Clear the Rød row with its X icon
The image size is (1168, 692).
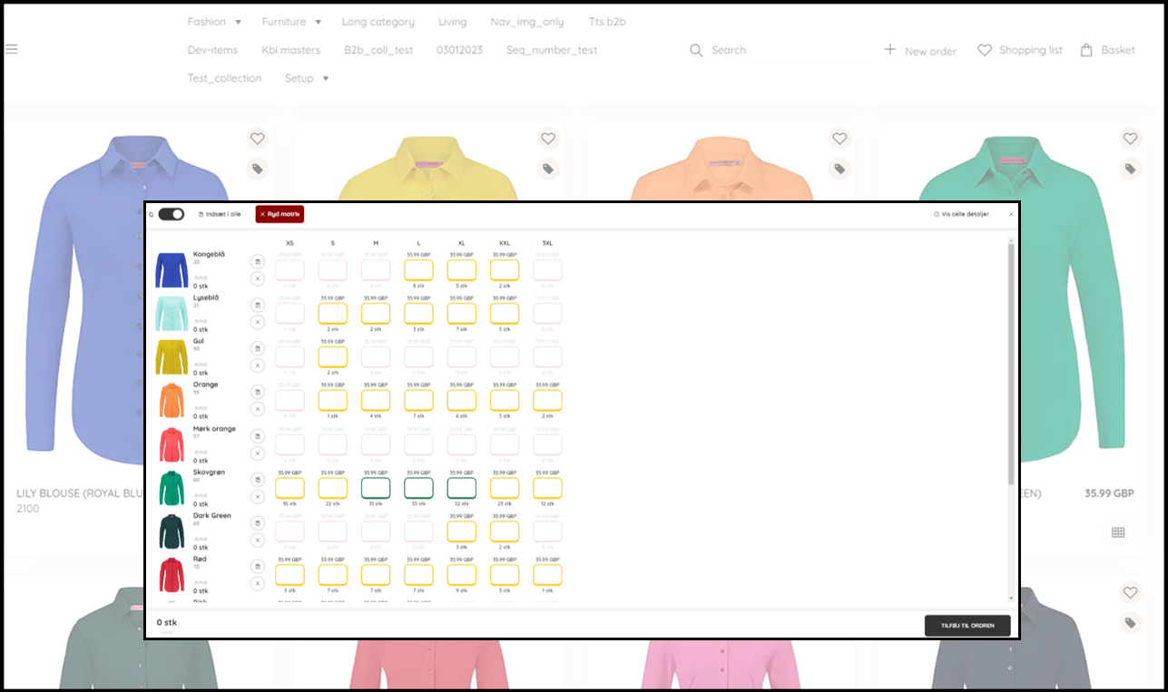(258, 583)
